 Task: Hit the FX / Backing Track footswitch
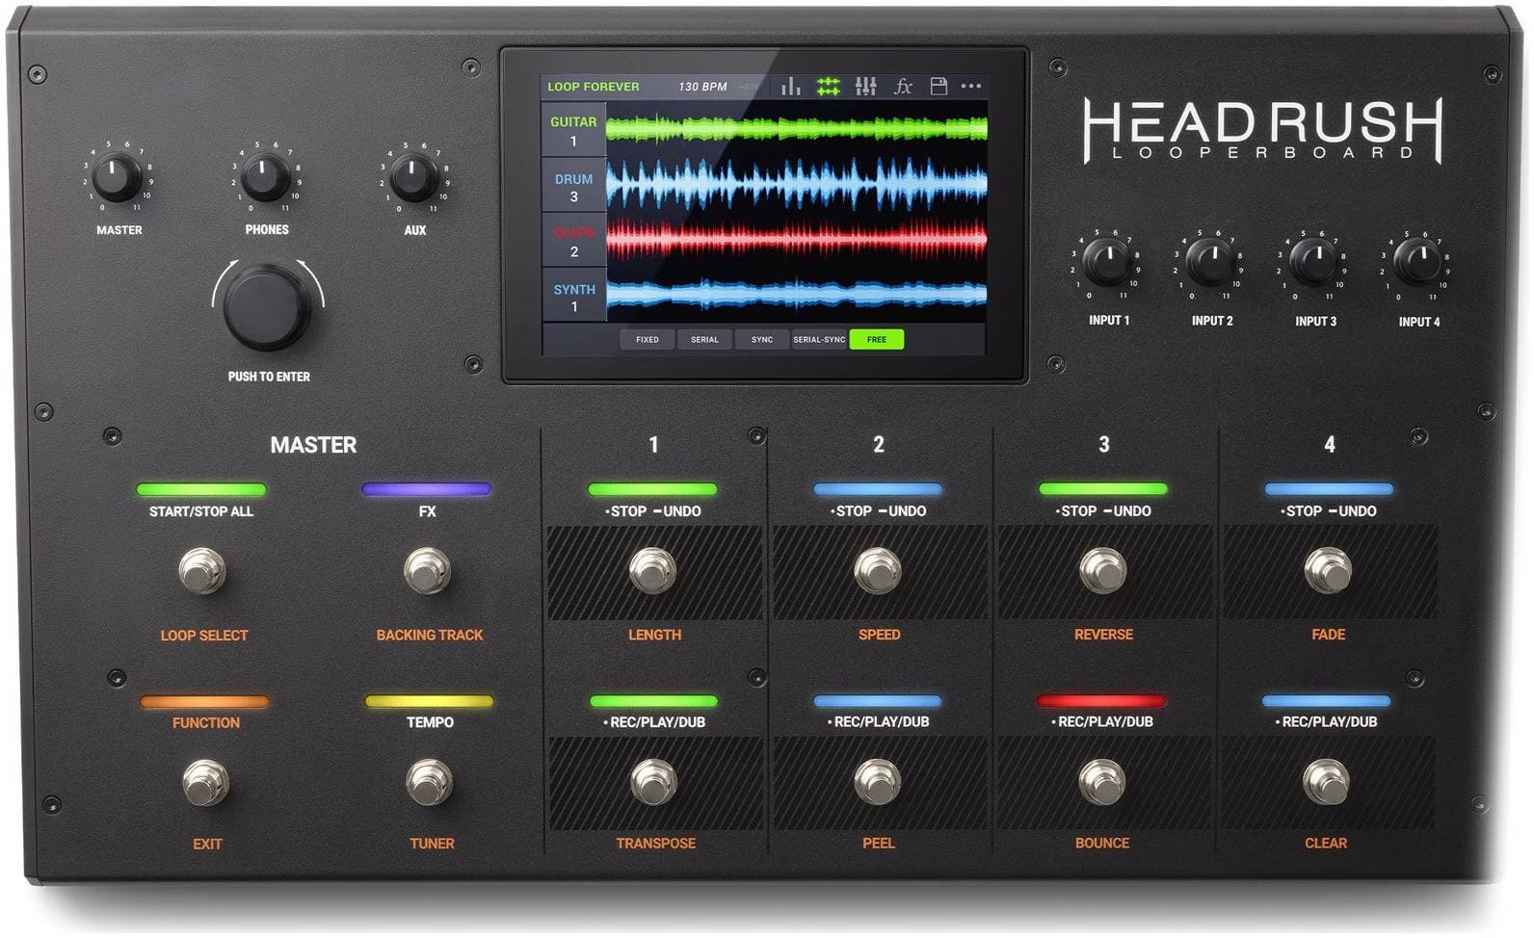point(427,571)
